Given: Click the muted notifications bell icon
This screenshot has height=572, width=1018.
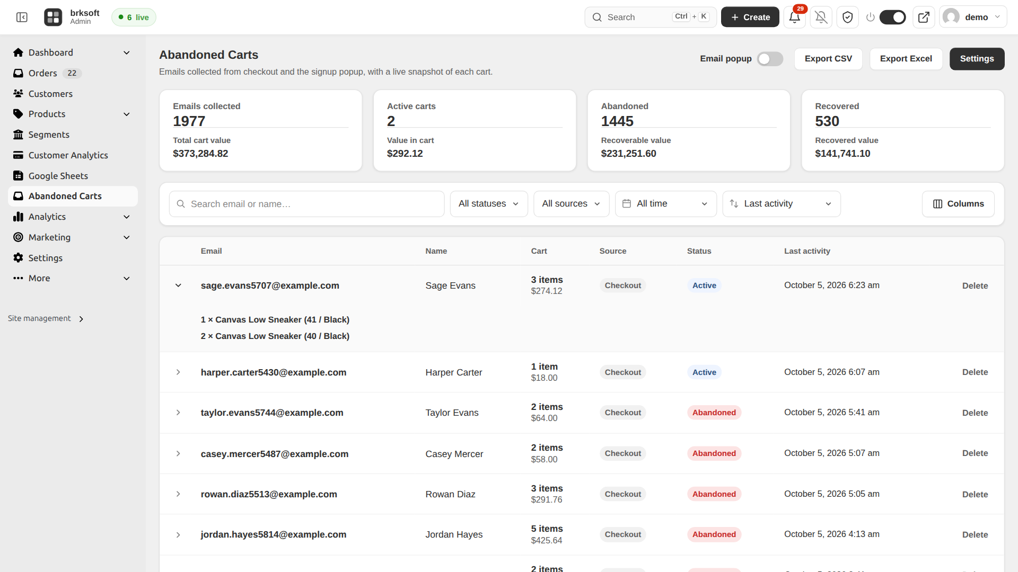Looking at the screenshot, I should (821, 17).
